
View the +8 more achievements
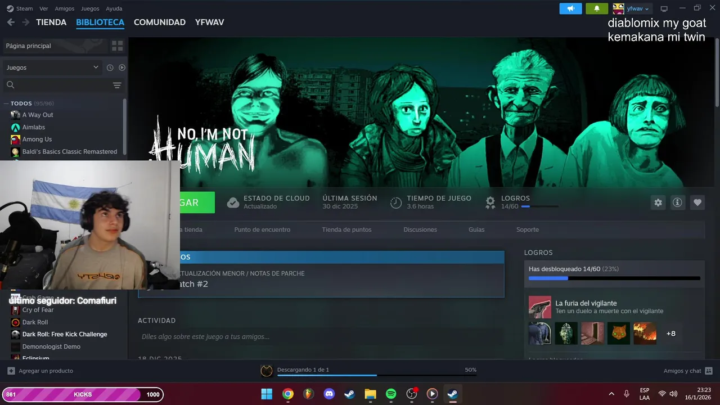point(670,334)
